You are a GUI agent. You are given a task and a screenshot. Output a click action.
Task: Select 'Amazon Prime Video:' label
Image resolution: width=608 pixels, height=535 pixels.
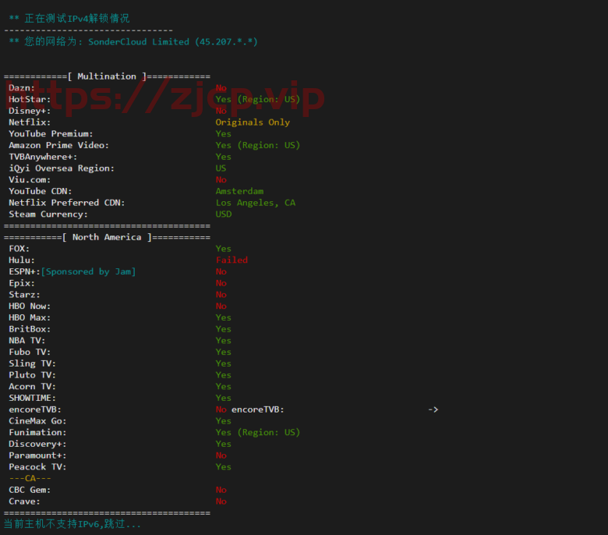tap(59, 146)
